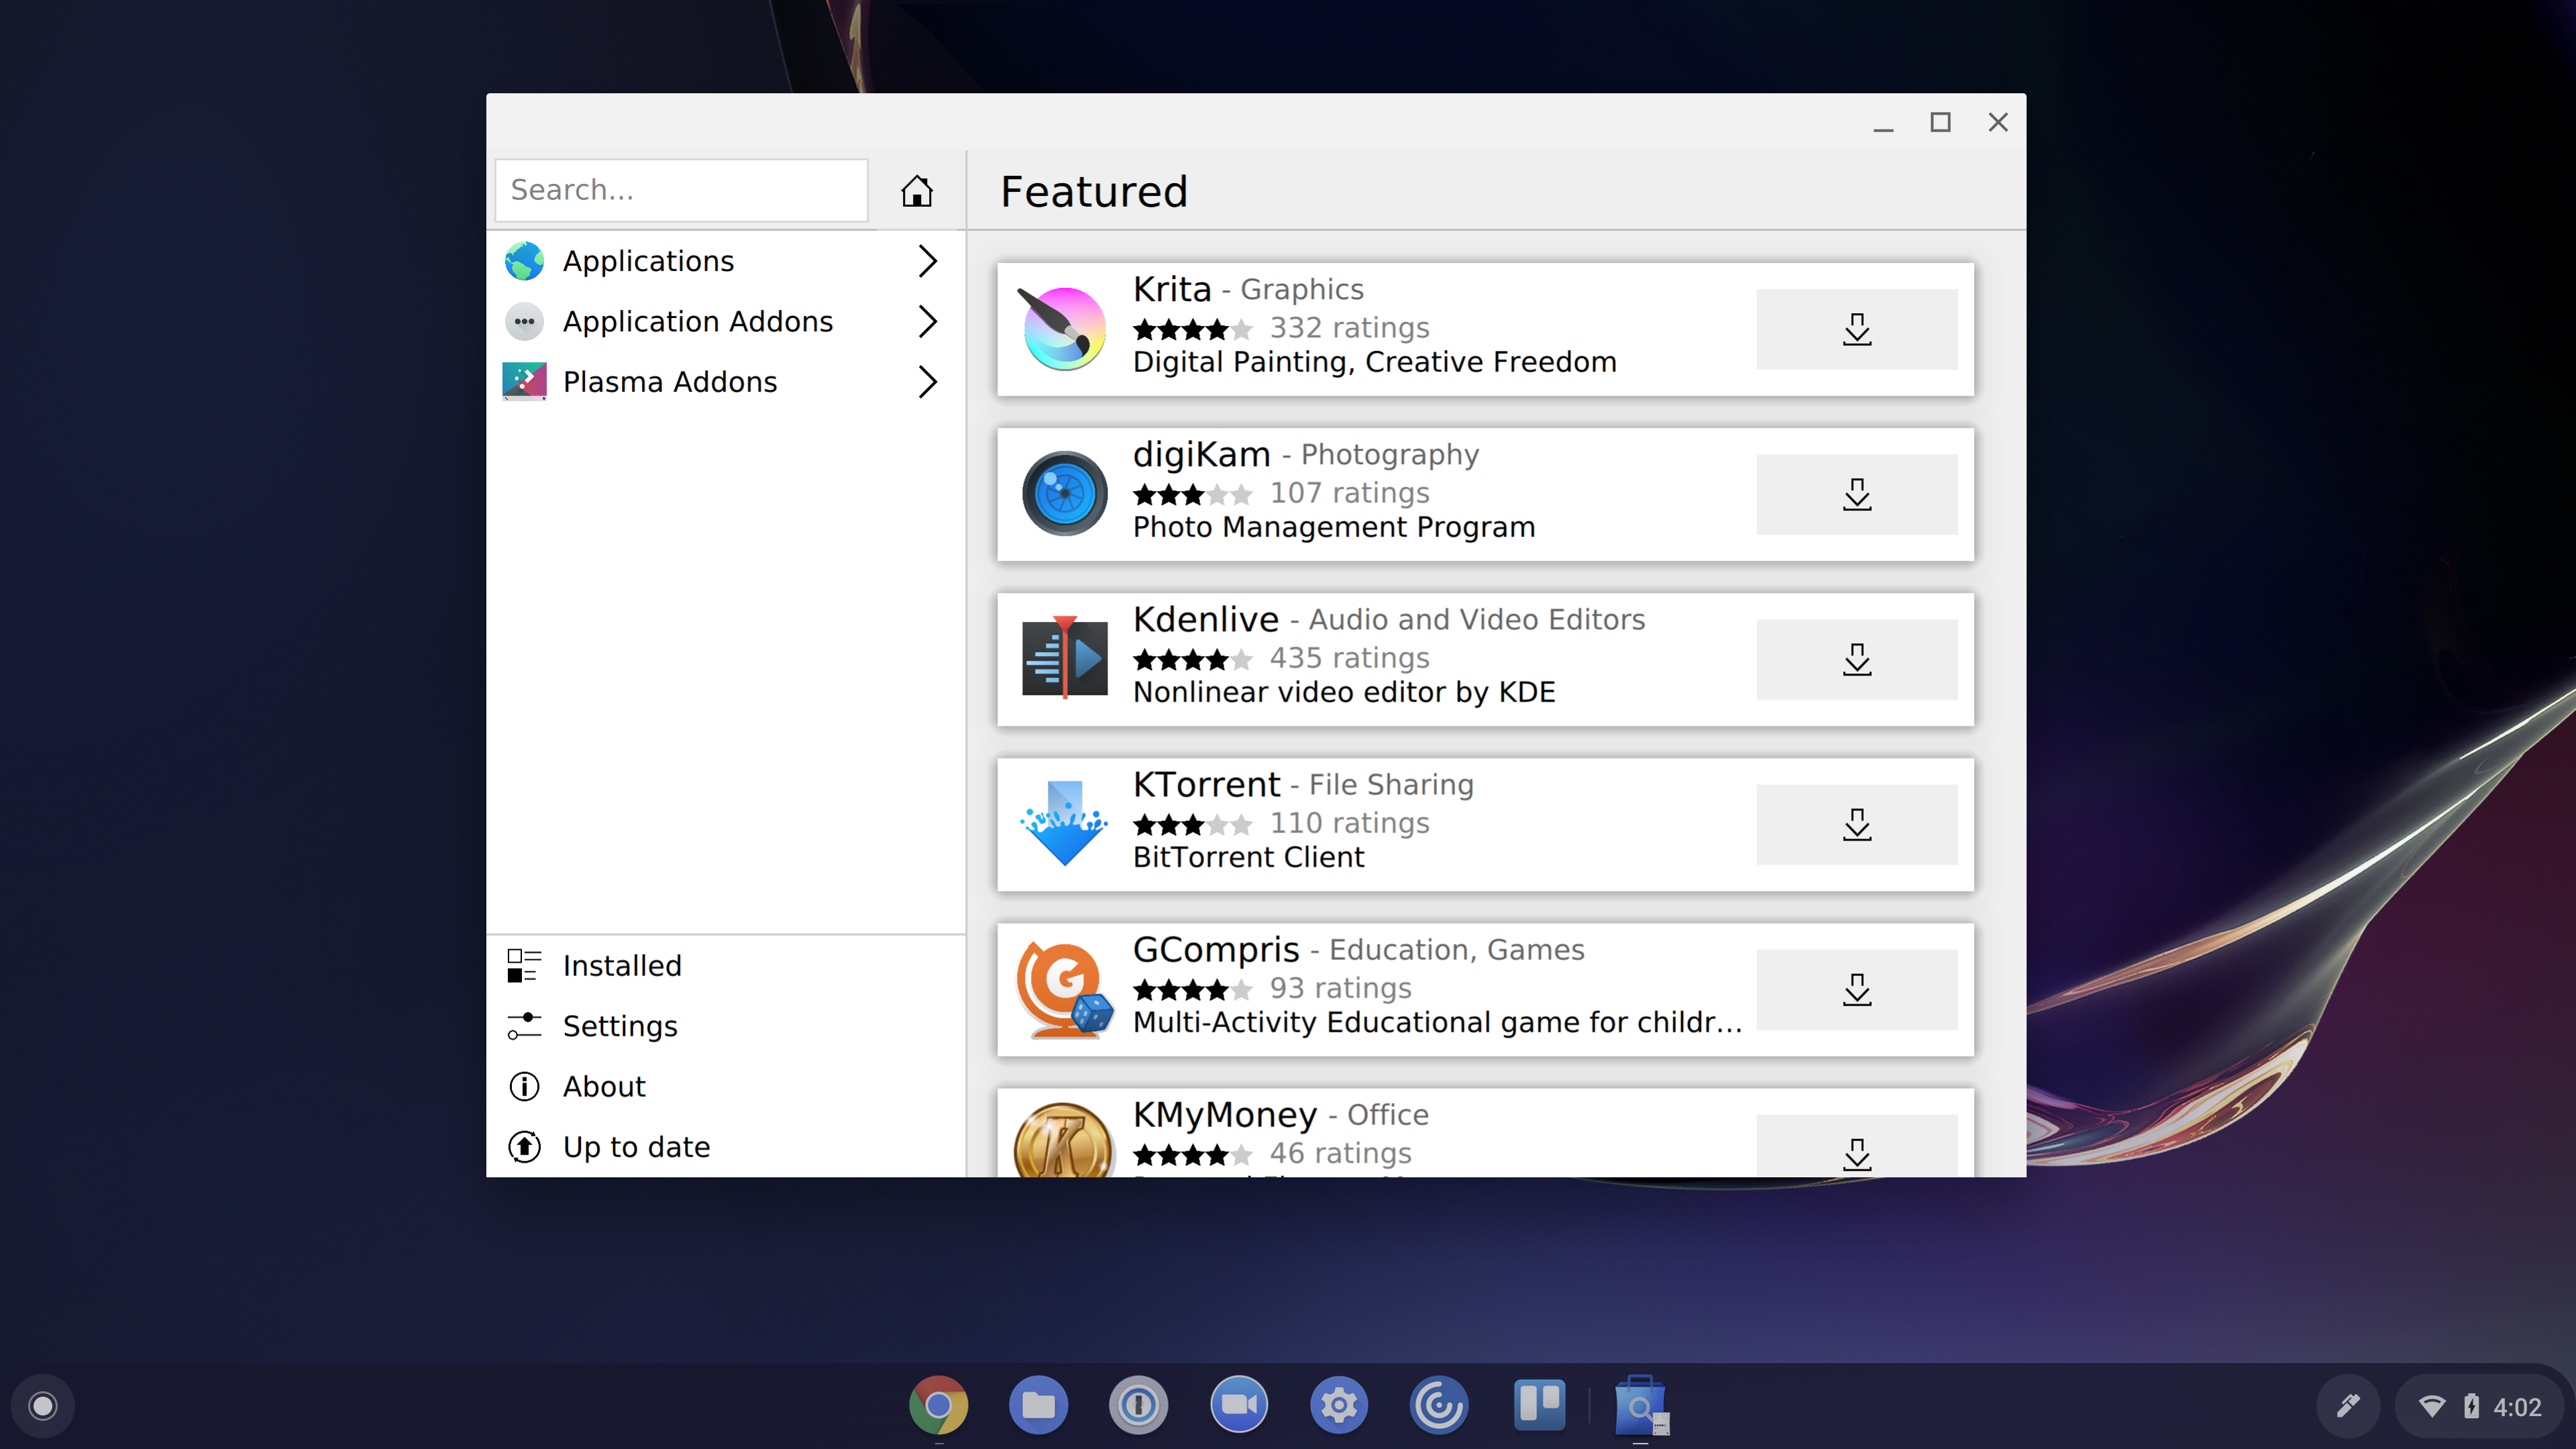Image resolution: width=2576 pixels, height=1449 pixels.
Task: Open the Plasma Addons category
Action: (725, 381)
